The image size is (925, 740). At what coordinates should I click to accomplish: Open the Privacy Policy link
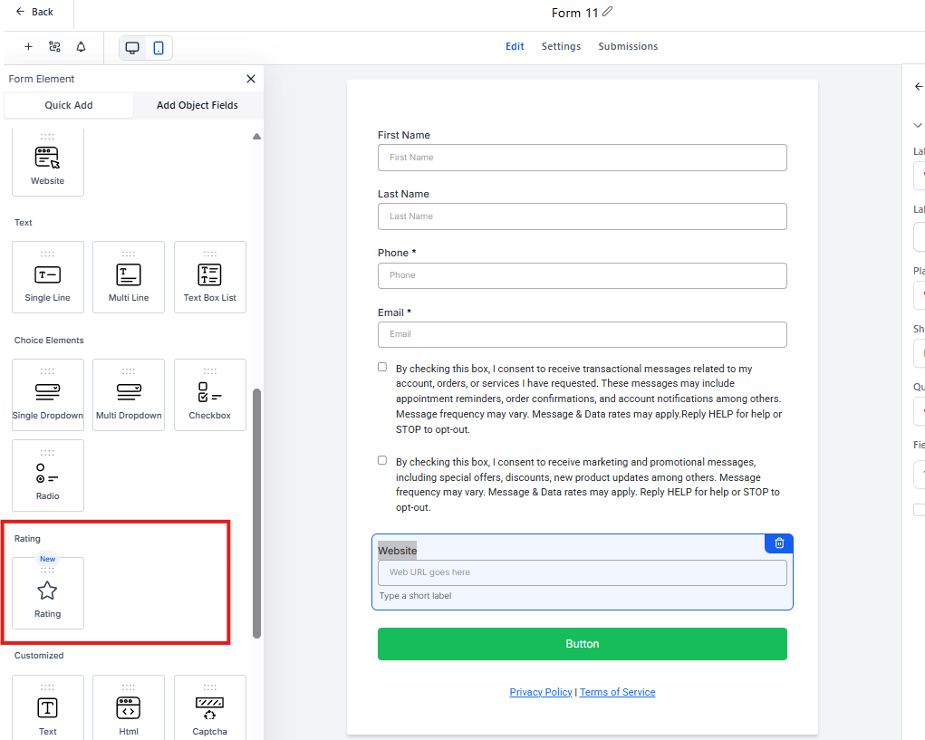[540, 692]
